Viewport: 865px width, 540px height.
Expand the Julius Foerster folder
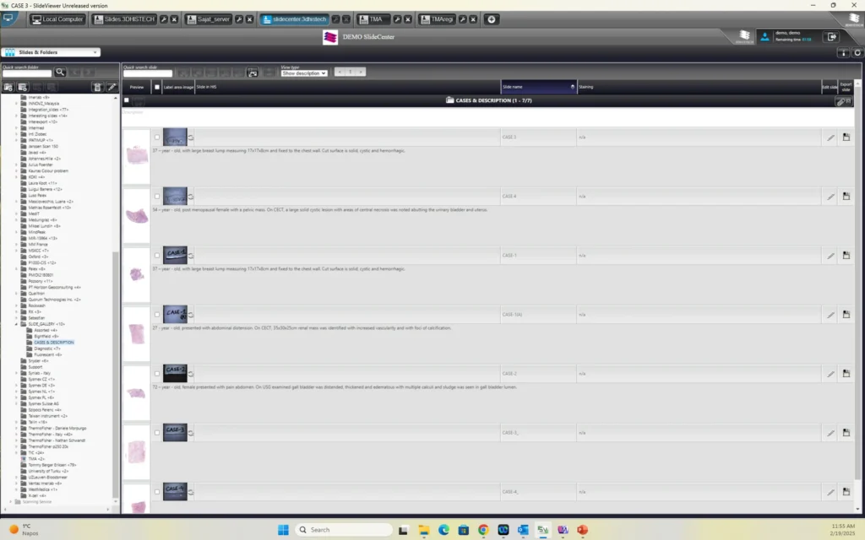click(17, 165)
